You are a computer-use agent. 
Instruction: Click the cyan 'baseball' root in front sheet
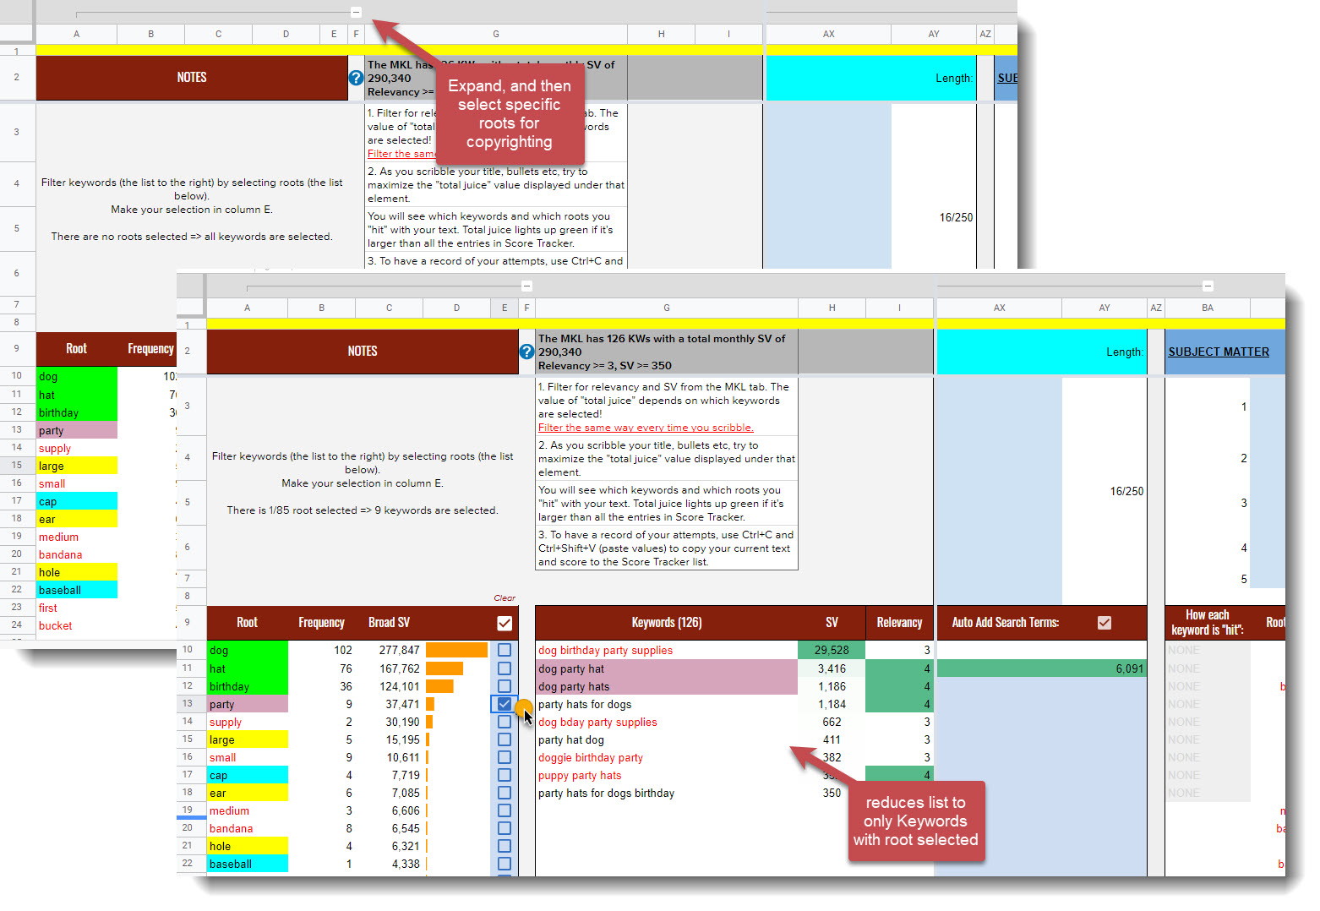(248, 864)
